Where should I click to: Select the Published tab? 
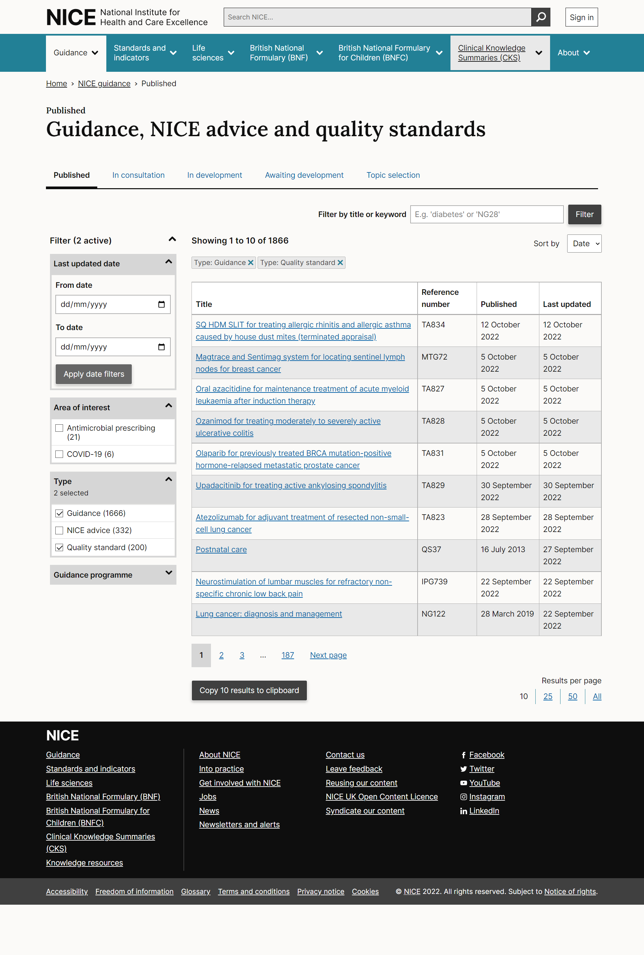click(x=71, y=175)
